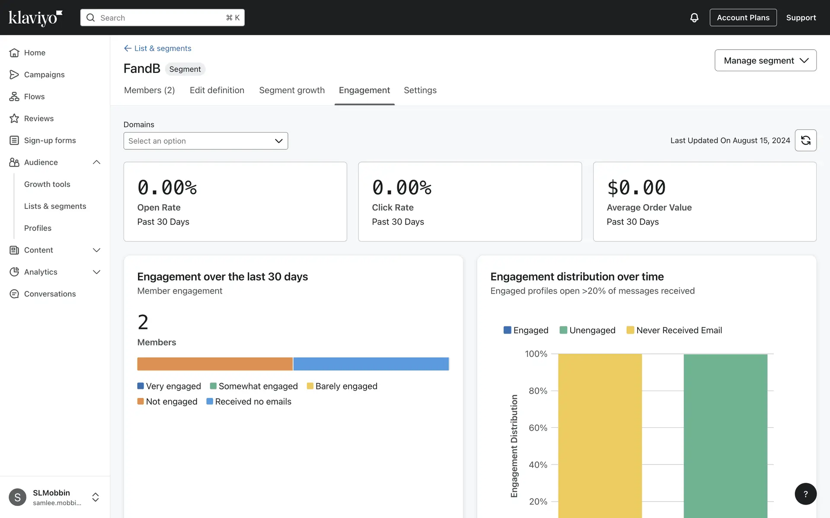The width and height of the screenshot is (830, 518).
Task: Expand the Analytics sidebar section
Action: click(x=96, y=272)
